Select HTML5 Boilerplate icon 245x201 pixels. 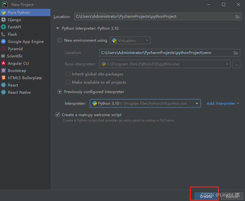pos(3,78)
